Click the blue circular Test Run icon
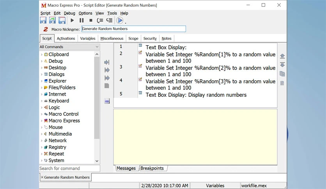 coord(120,20)
